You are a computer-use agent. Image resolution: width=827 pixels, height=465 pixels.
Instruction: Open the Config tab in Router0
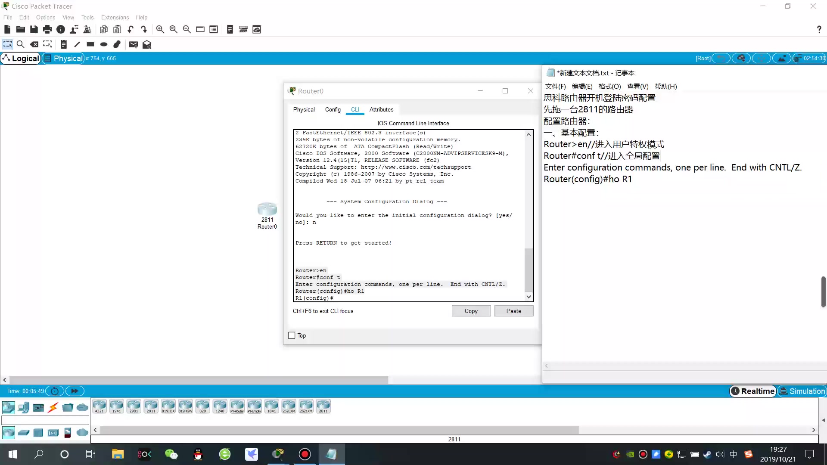(x=333, y=109)
